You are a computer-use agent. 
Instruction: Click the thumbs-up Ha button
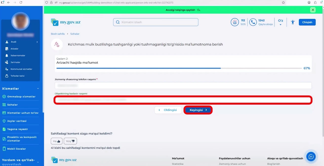tap(57, 141)
